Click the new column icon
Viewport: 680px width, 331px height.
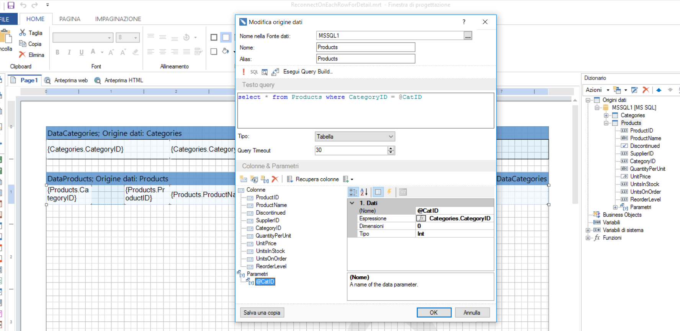point(244,179)
